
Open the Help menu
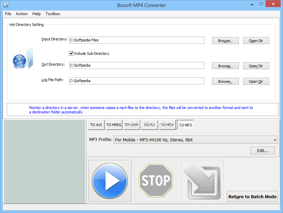coord(36,14)
